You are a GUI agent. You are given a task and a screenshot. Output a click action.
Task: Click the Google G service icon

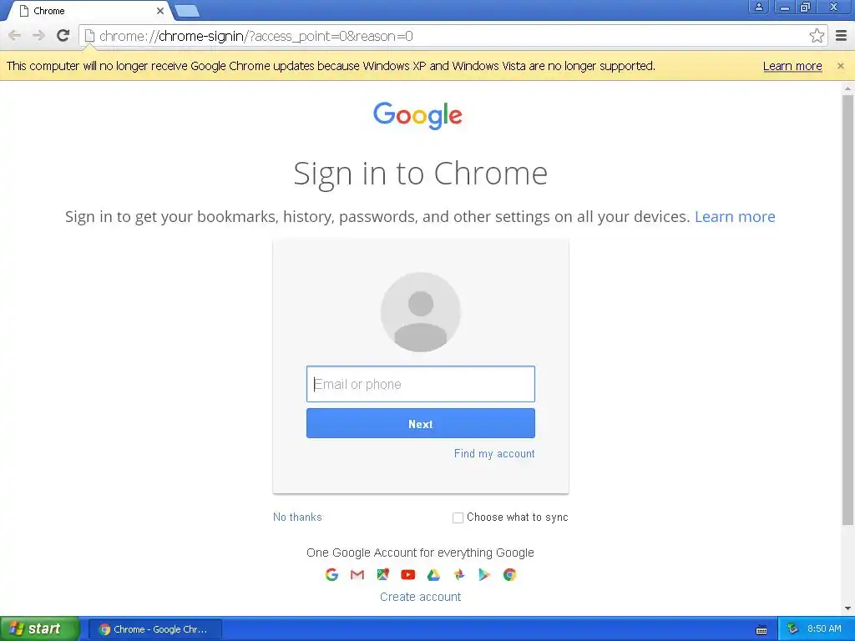pos(331,574)
